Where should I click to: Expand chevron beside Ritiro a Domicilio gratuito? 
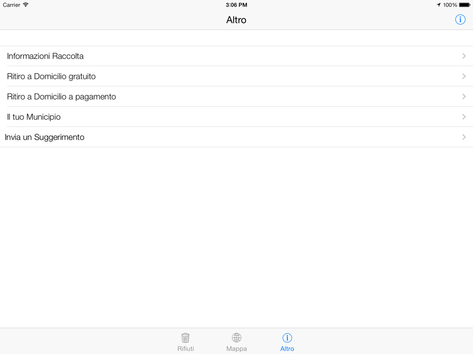click(x=464, y=76)
